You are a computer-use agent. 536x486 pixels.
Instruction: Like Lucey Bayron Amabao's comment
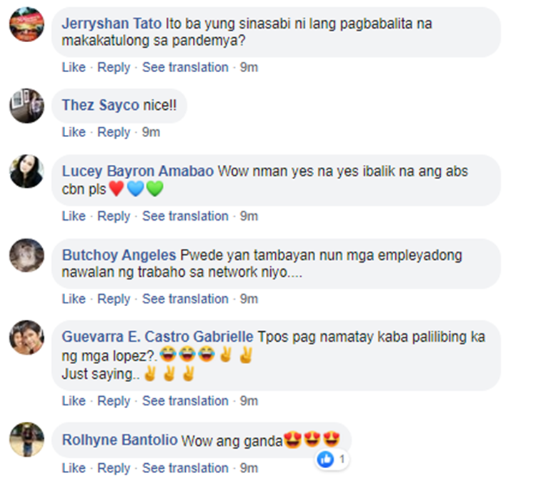pyautogui.click(x=74, y=216)
